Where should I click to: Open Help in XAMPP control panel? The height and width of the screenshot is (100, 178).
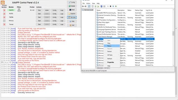coord(72,21)
